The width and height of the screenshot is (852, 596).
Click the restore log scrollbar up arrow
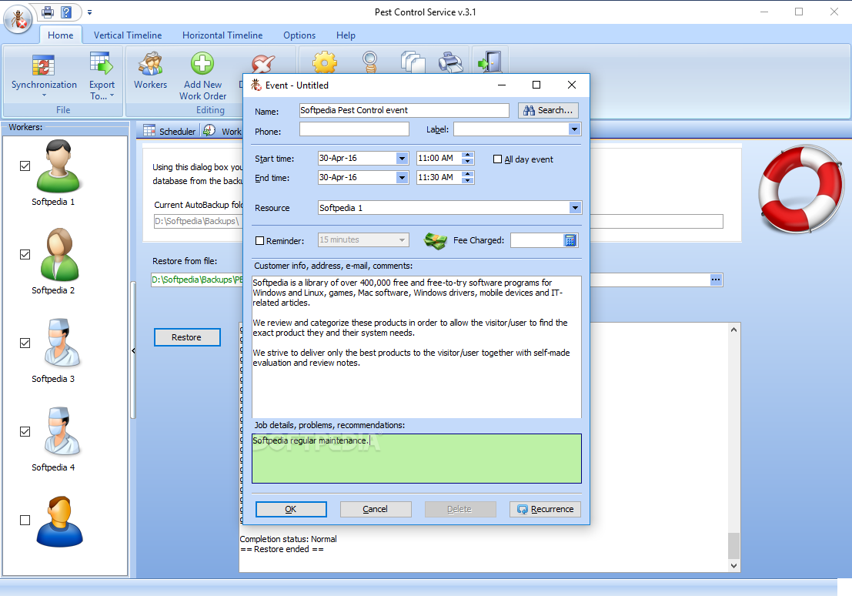pyautogui.click(x=733, y=330)
